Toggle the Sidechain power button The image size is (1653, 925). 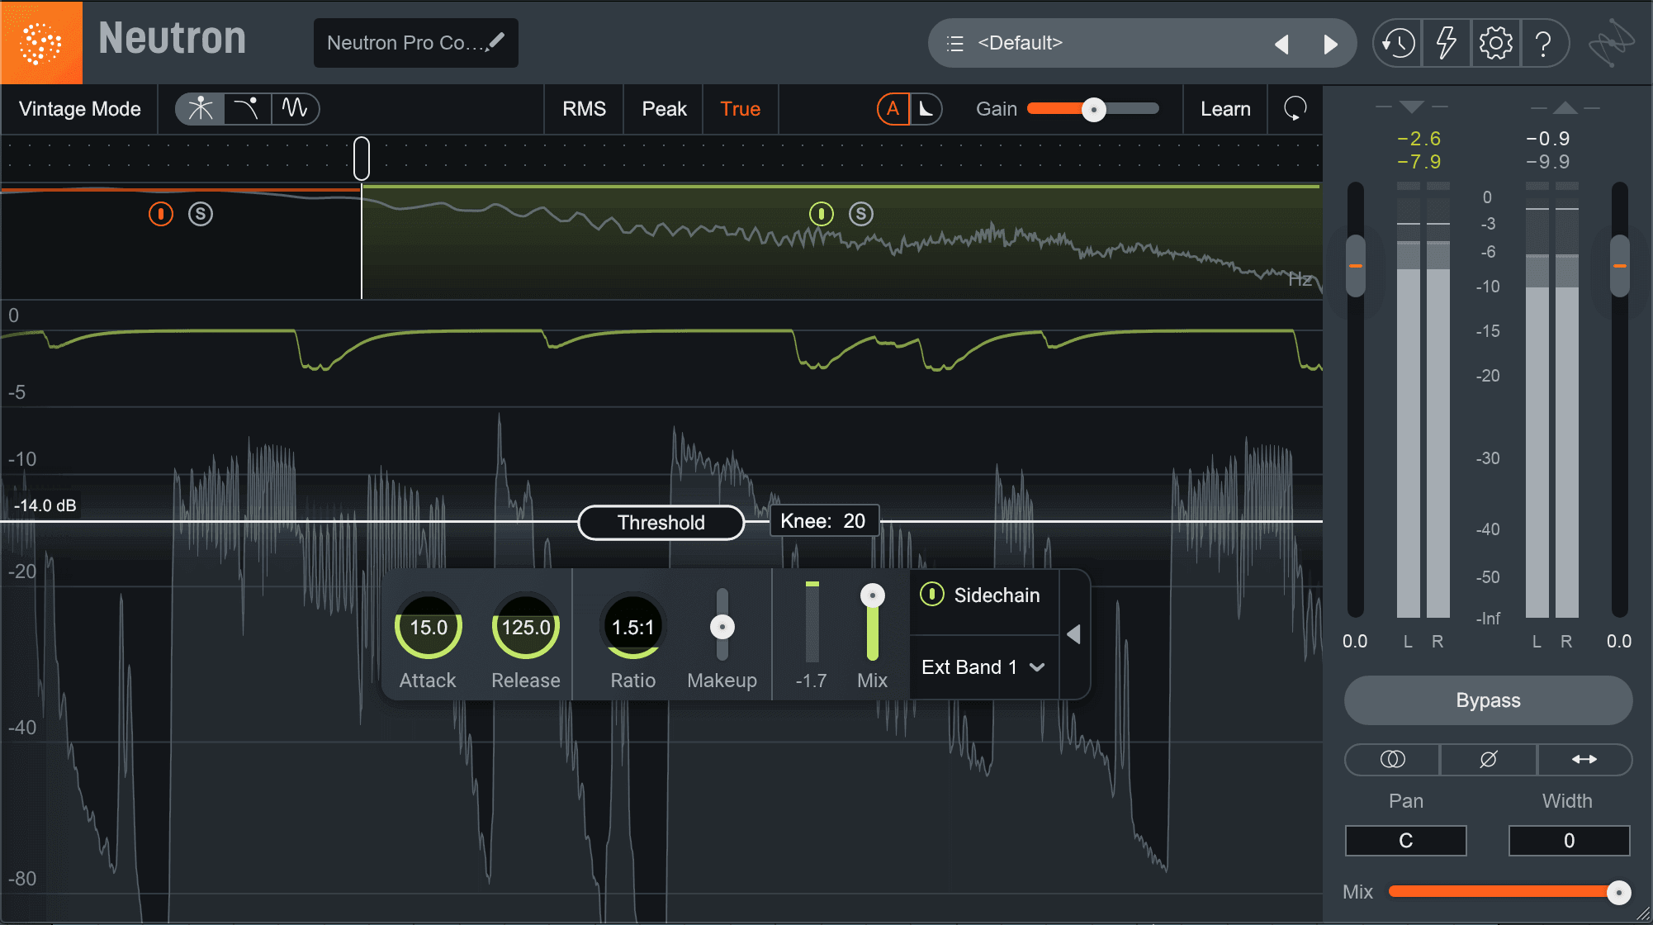[x=932, y=595]
